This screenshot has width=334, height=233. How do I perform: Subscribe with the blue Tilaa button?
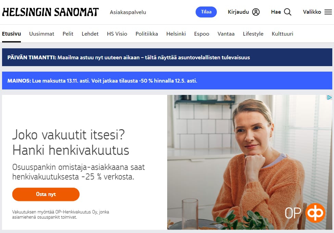point(206,12)
